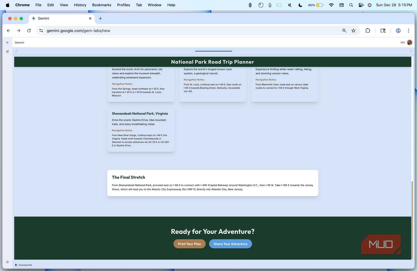Click Navigation Notes label in Shenandoah card
This screenshot has height=271, width=417.
click(x=122, y=130)
